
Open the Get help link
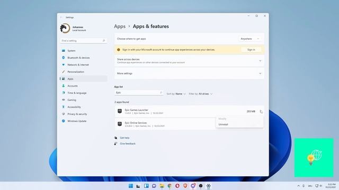[124, 138]
